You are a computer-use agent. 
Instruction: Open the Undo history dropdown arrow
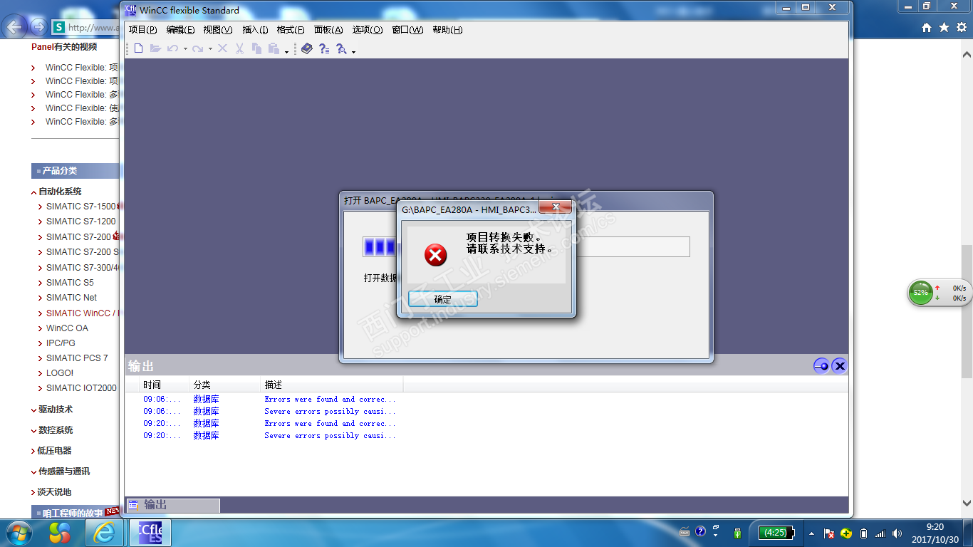tap(185, 49)
